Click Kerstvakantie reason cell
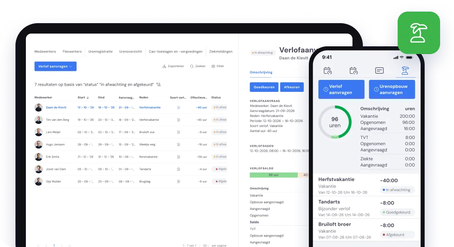The image size is (454, 247). [x=148, y=157]
